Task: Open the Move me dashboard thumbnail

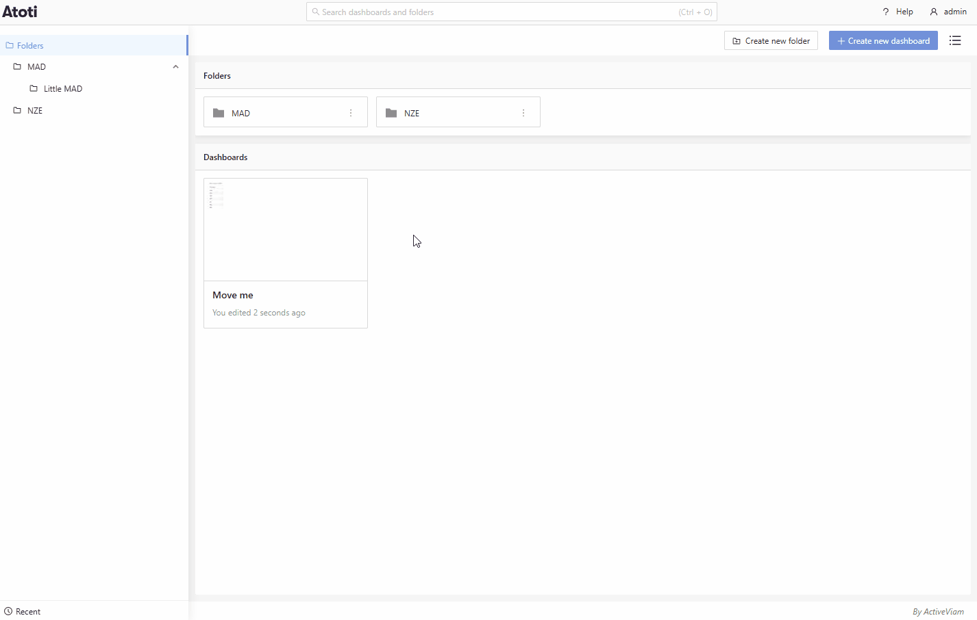Action: 285,229
